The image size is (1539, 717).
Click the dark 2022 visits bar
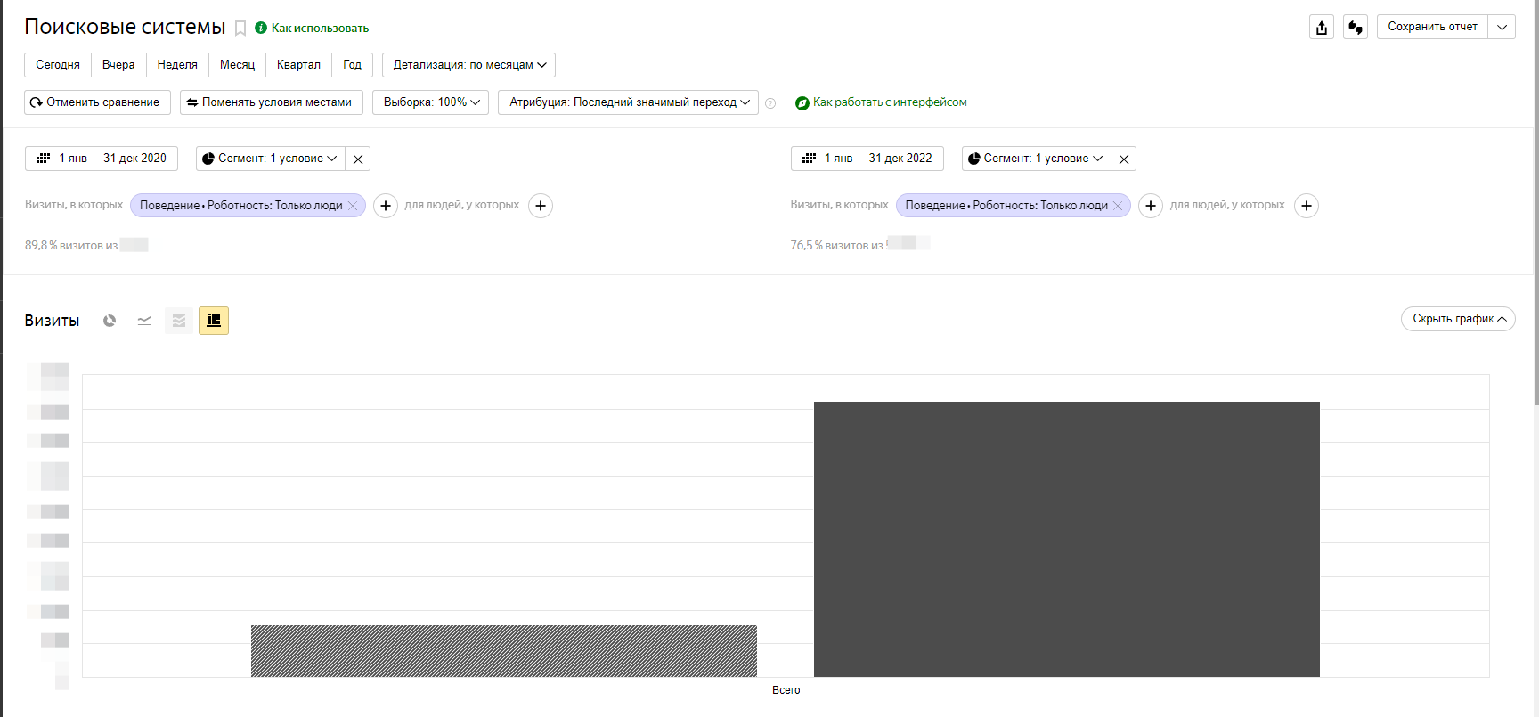[x=1066, y=539]
